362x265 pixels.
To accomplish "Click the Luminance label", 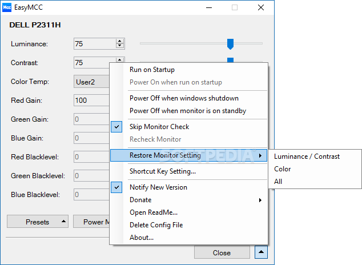I will point(29,44).
